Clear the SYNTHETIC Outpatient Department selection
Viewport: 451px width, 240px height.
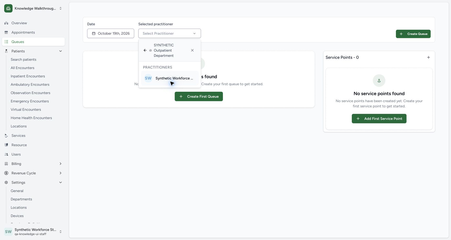pos(192,50)
